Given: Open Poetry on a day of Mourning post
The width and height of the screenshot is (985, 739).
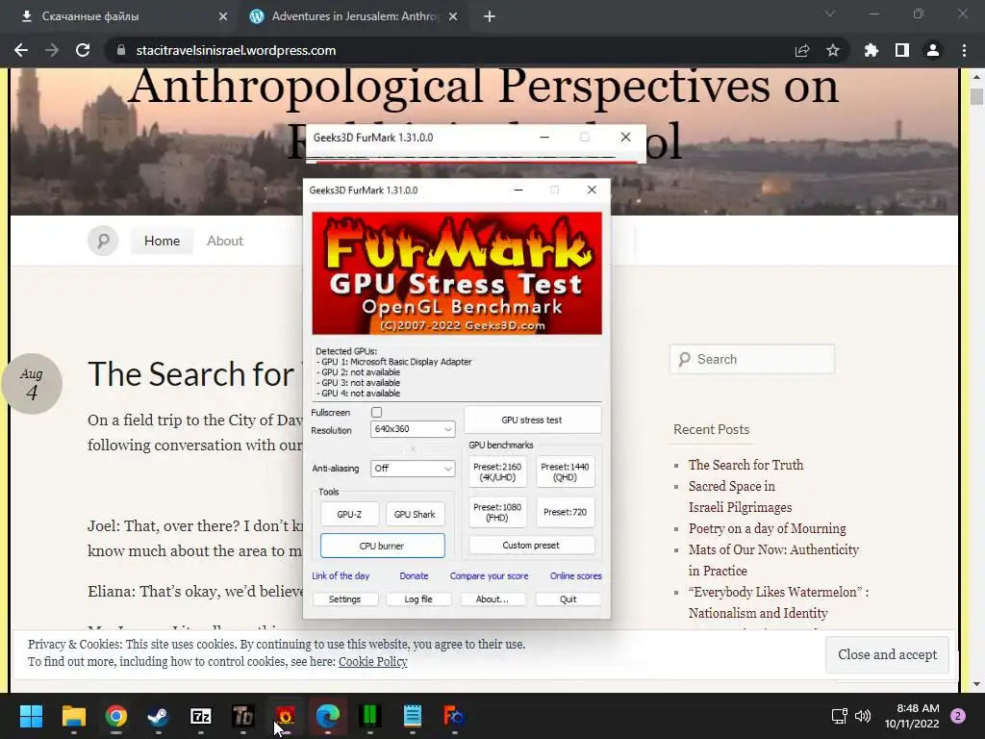Looking at the screenshot, I should pos(767,528).
